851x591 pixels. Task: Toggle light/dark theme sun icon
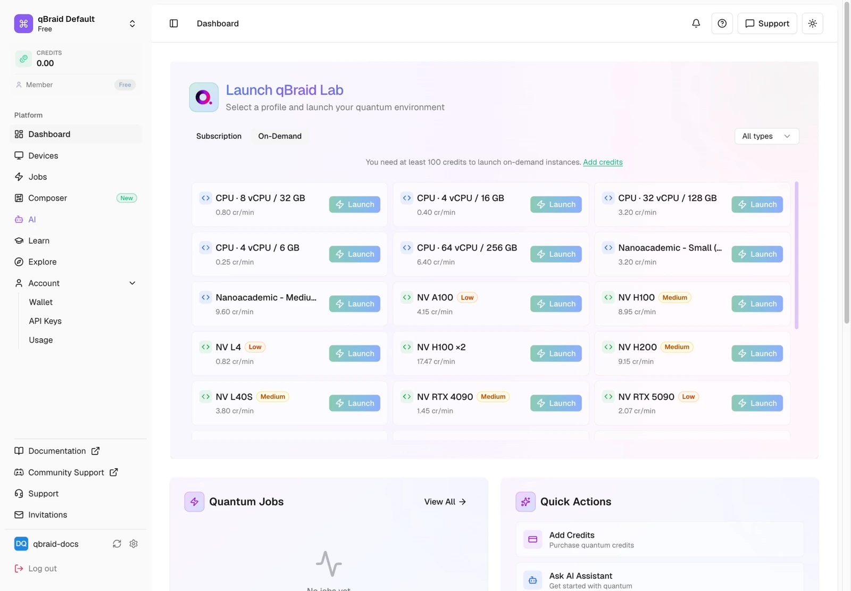click(812, 23)
